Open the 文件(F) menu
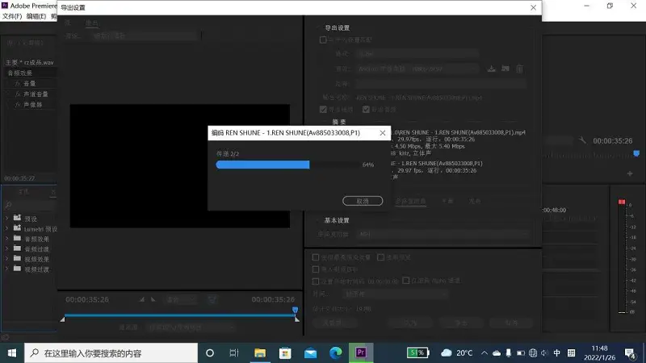Viewport: 646px width, 363px height. coord(12,16)
